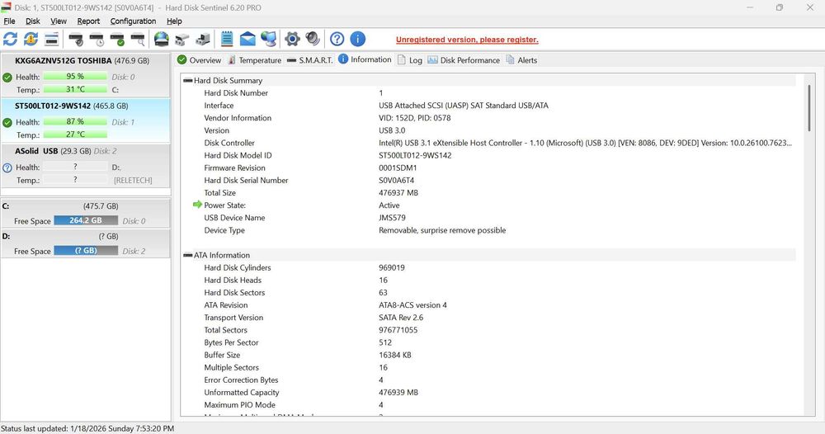Click the disk with magnifier surface test icon
Viewport: 825px width, 434px height.
[x=138, y=39]
